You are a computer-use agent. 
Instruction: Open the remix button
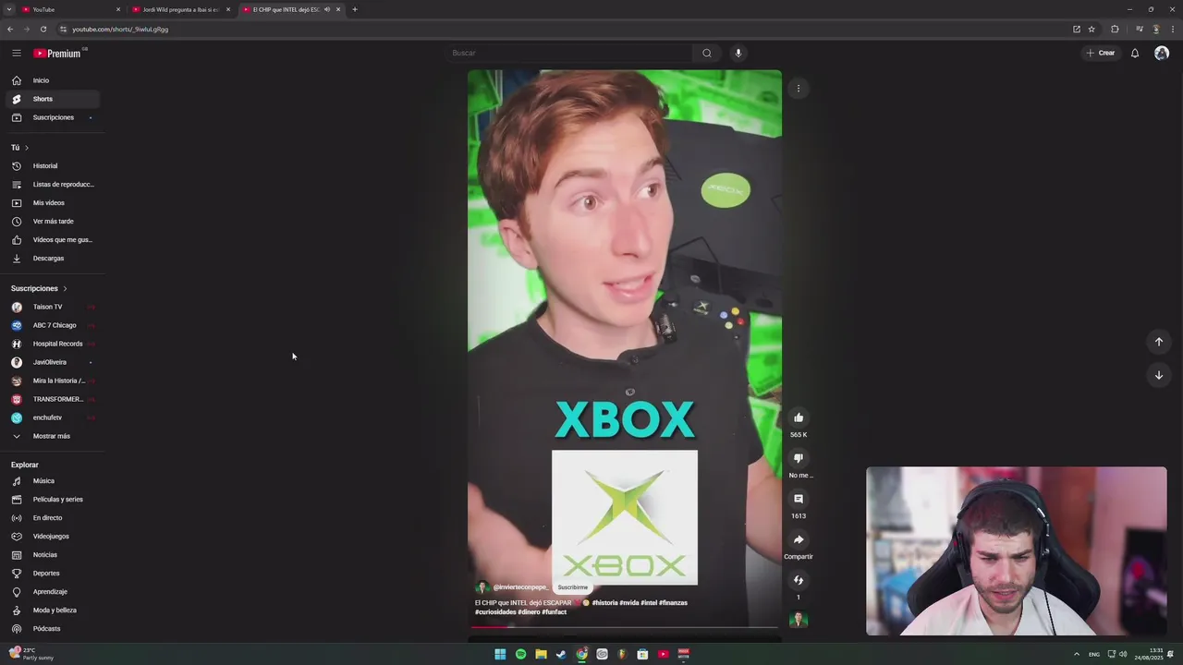(799, 580)
